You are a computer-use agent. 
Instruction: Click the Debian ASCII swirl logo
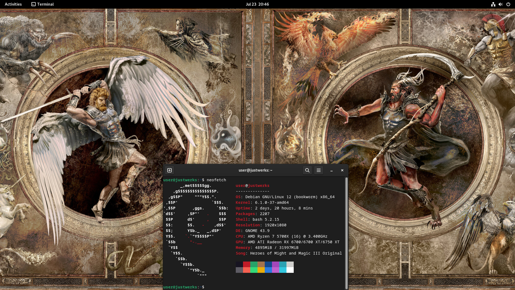coord(196,230)
